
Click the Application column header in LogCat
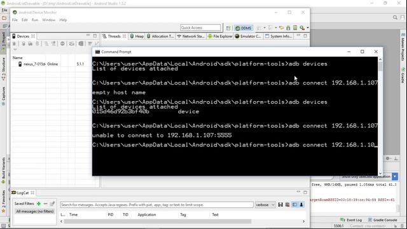coord(147,215)
